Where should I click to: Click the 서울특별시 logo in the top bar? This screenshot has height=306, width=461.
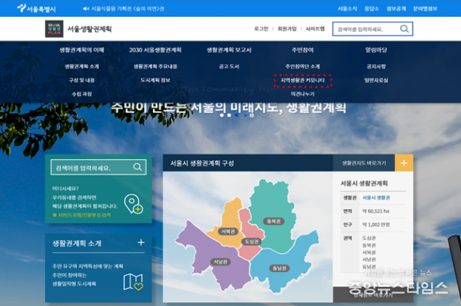click(x=37, y=8)
